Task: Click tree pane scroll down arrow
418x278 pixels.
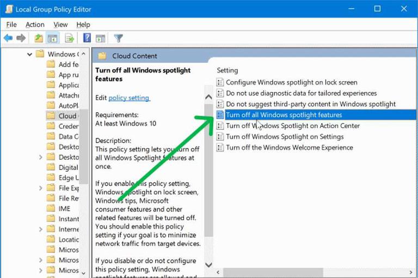Action: coord(84,273)
